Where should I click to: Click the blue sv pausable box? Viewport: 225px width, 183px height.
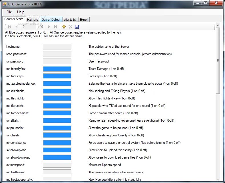point(57,128)
